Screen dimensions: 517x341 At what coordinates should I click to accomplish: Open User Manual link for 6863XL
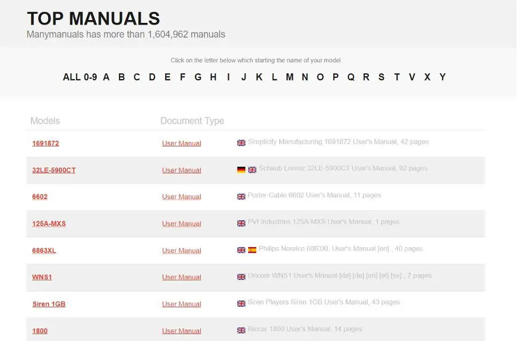pyautogui.click(x=182, y=251)
